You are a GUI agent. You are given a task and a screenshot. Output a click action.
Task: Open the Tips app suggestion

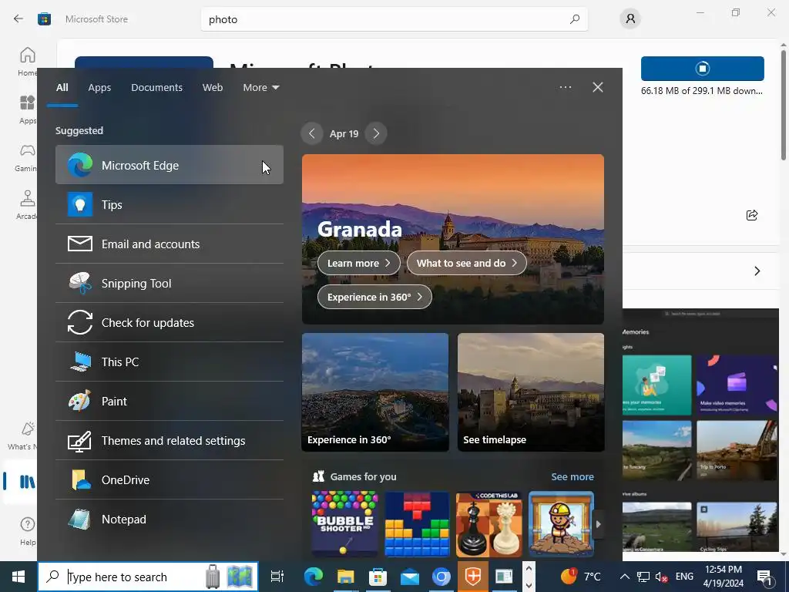169,204
